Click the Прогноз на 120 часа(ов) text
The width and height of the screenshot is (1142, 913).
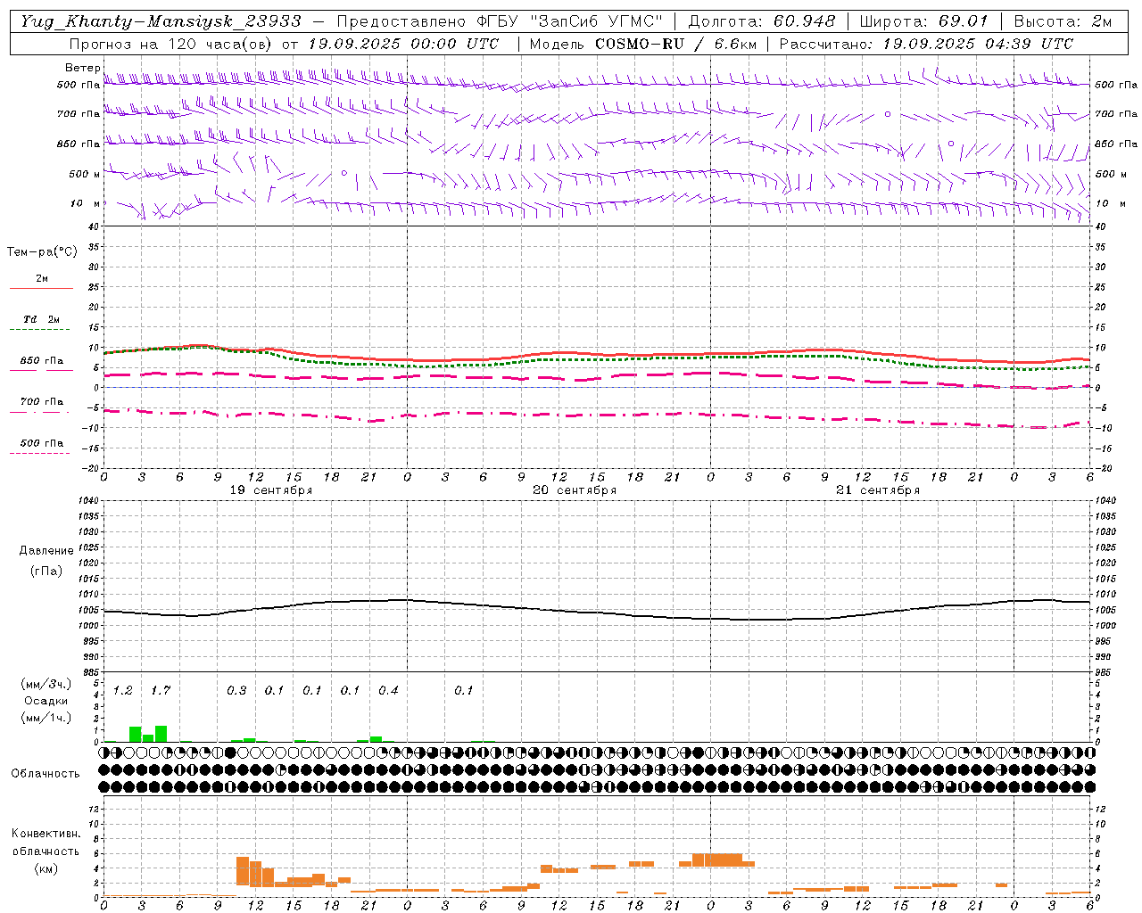click(x=172, y=44)
